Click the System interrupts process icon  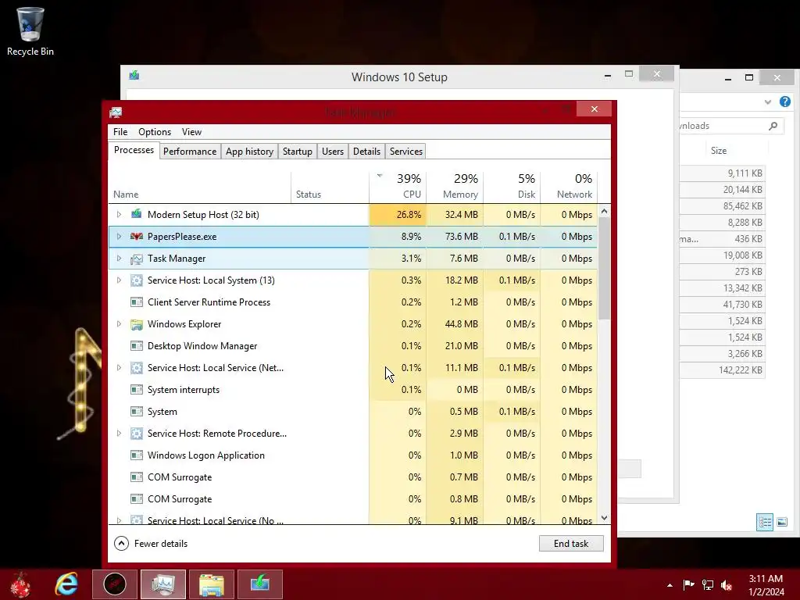tap(136, 390)
